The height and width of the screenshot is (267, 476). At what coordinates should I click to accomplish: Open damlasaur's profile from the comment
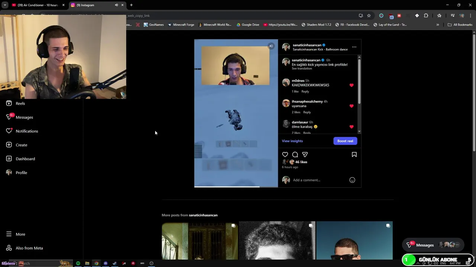click(x=300, y=122)
